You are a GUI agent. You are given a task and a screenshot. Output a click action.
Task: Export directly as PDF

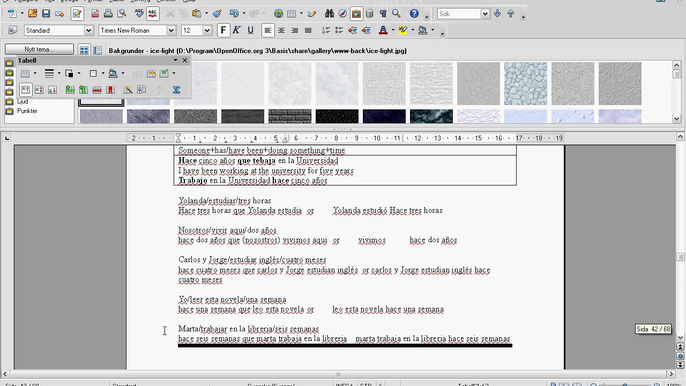point(95,13)
